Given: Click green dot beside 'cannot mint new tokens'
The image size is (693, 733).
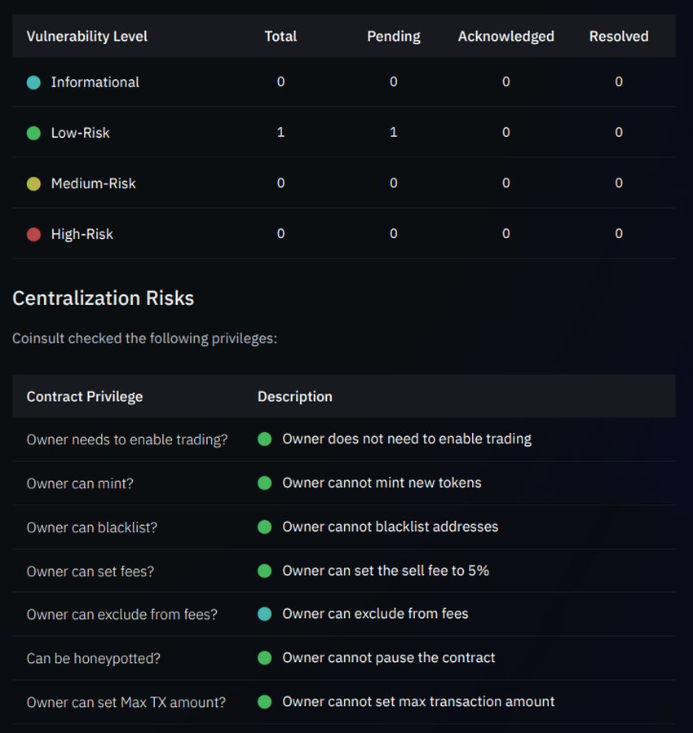Looking at the screenshot, I should tap(264, 484).
